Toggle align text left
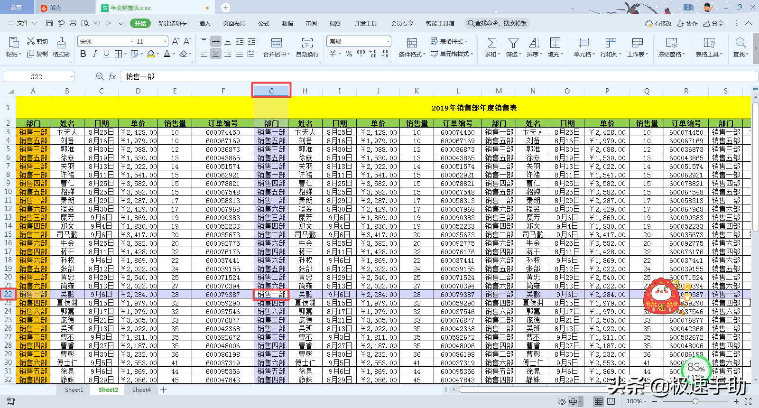Image resolution: width=759 pixels, height=408 pixels. [204, 54]
